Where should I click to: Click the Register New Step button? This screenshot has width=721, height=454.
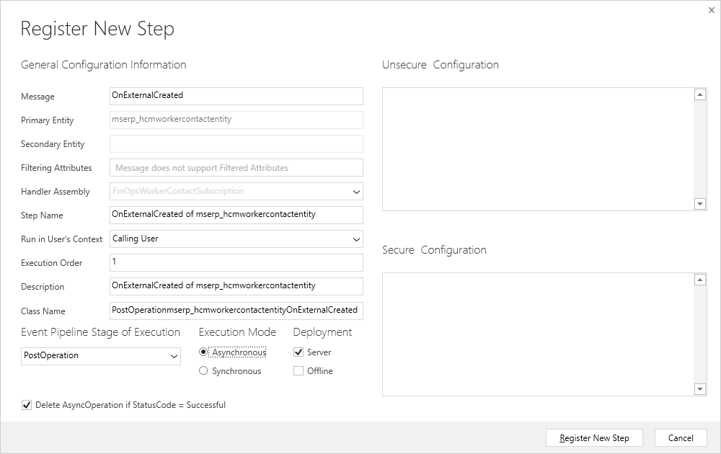593,437
